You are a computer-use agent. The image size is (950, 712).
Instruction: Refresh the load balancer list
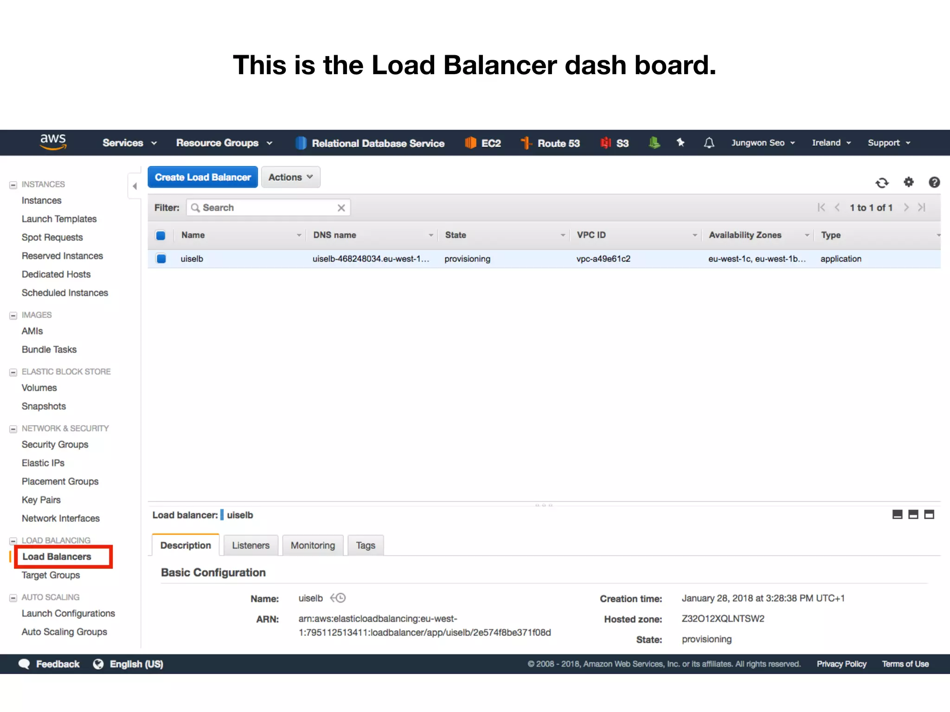point(882,183)
